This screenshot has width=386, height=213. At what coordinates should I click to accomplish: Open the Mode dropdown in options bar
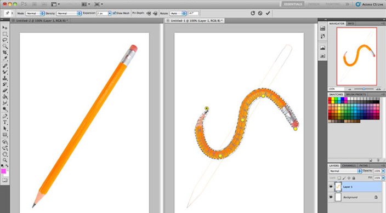(35, 13)
